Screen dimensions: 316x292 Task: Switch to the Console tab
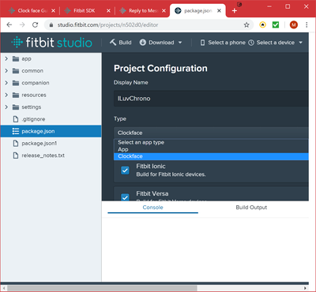click(153, 208)
